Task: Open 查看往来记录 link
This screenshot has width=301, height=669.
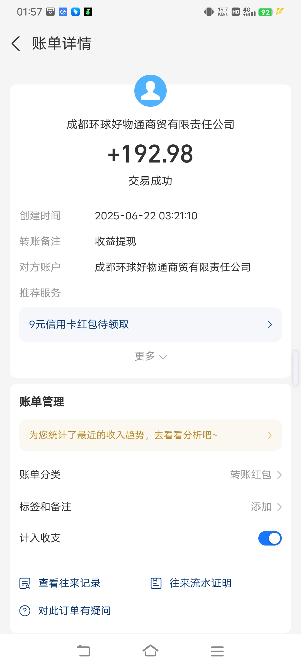Action: [x=69, y=583]
